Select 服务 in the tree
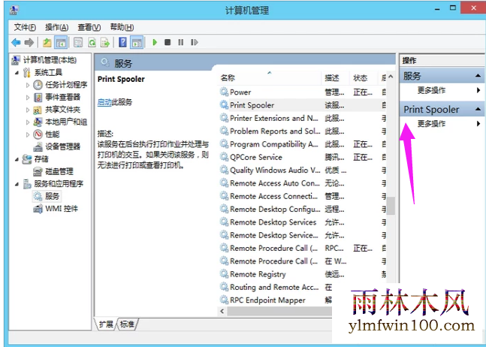The image size is (486, 347). pyautogui.click(x=52, y=196)
